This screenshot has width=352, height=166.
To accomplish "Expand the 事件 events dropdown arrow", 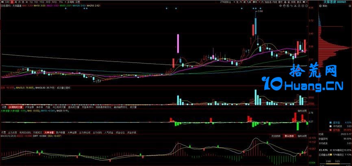I will point(259,2).
